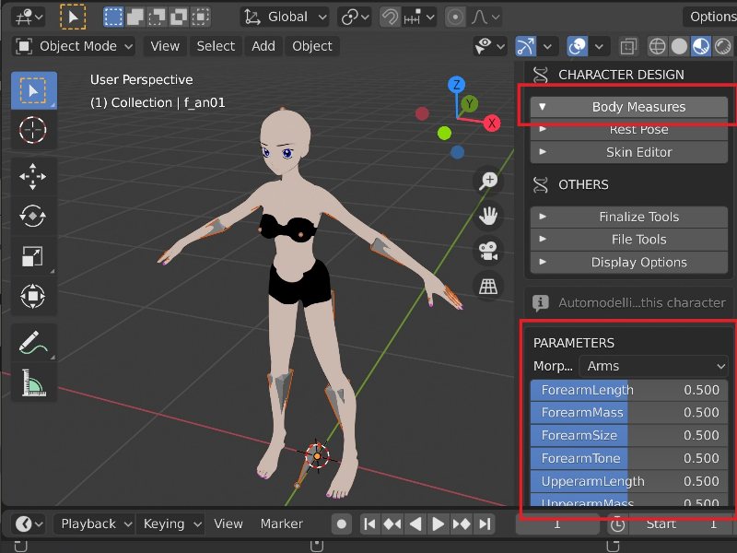Open the Add menu

263,46
